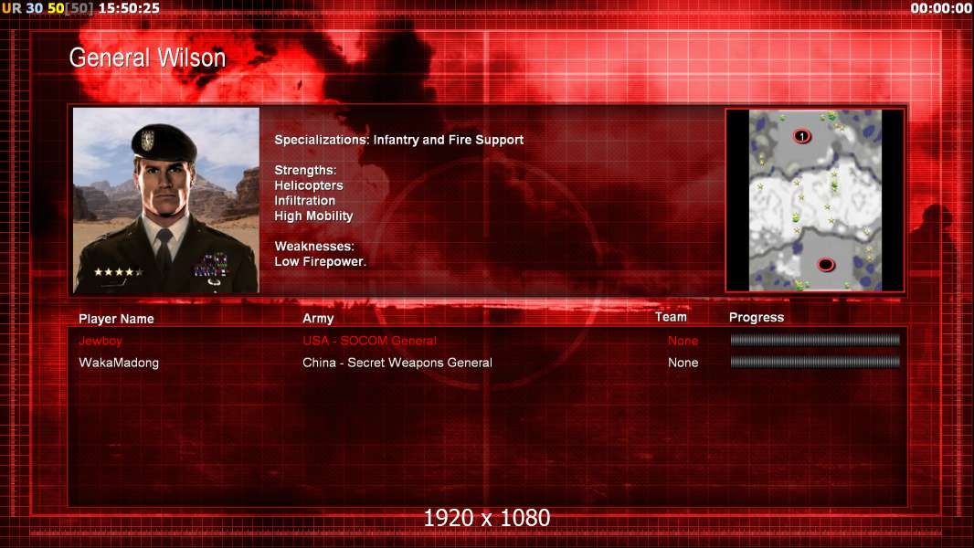The height and width of the screenshot is (548, 974).
Task: Click the General Wilson title text
Action: click(x=147, y=58)
